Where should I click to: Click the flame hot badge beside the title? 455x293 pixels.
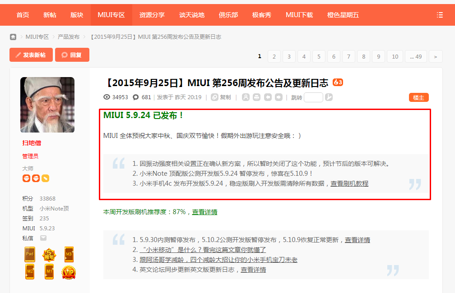pyautogui.click(x=338, y=82)
